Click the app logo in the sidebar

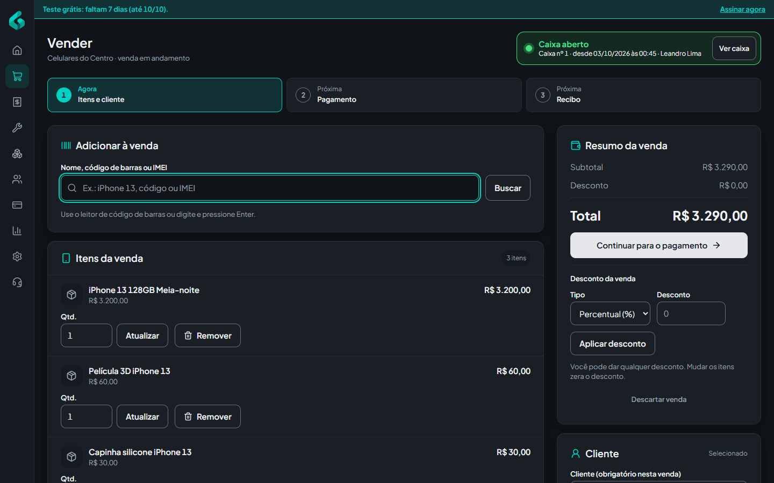click(x=17, y=20)
